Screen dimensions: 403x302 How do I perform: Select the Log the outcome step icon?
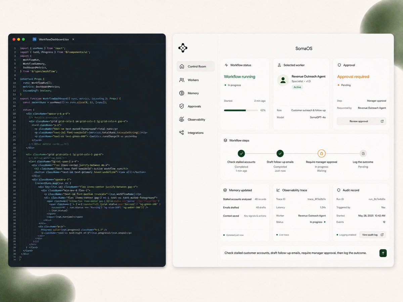point(363,153)
